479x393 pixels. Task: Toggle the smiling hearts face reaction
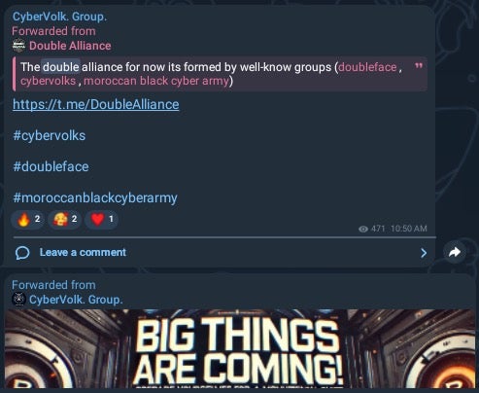(64, 220)
